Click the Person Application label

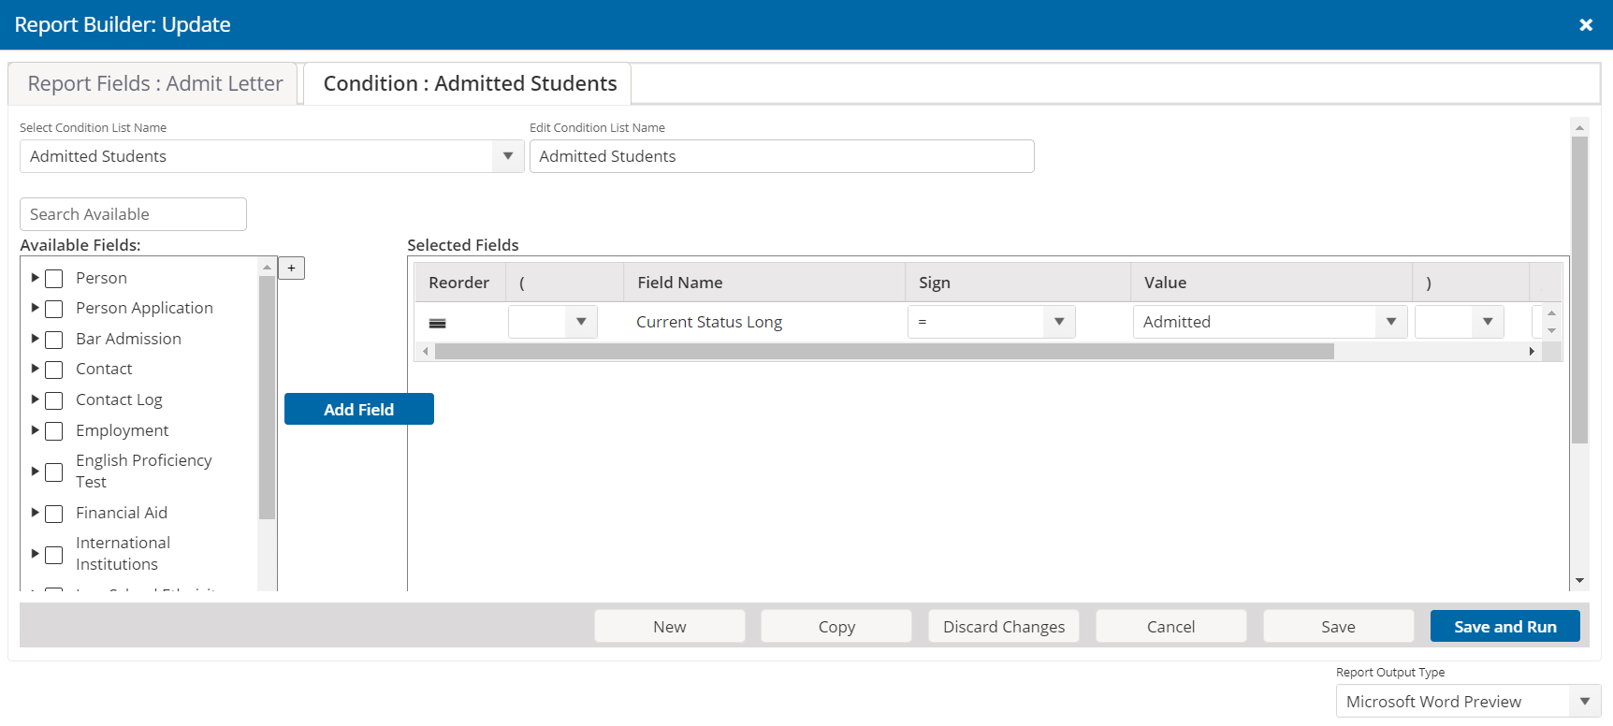[144, 308]
